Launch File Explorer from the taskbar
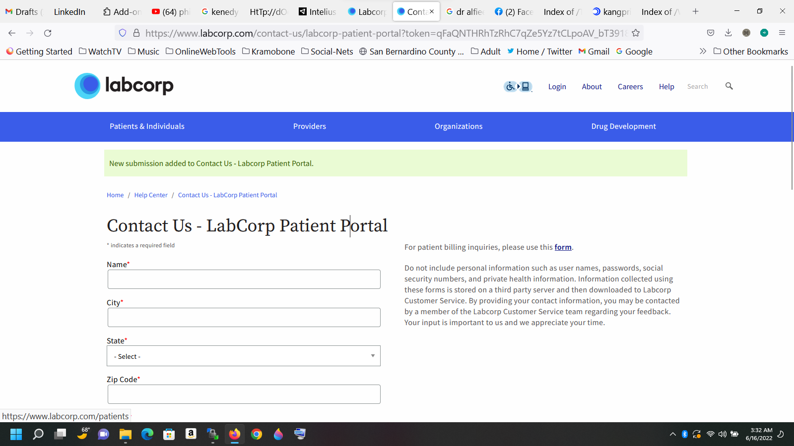Screen dimensions: 794x446 (125, 434)
